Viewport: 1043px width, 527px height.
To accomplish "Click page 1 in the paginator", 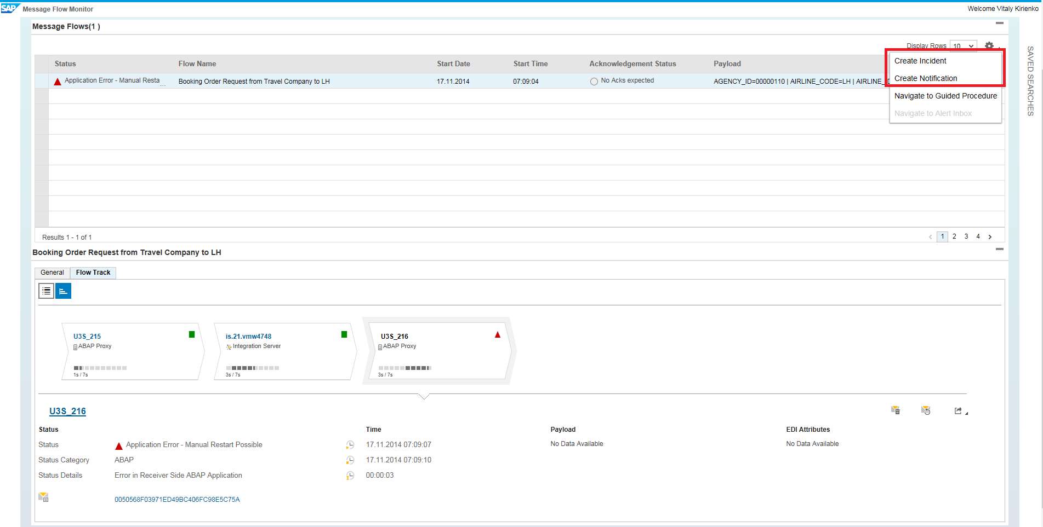I will (x=942, y=237).
